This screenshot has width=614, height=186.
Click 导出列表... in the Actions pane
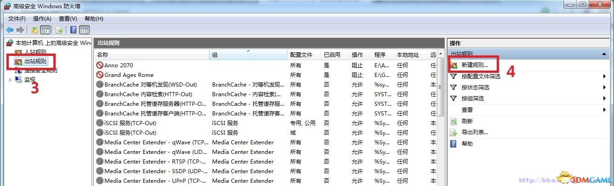(x=475, y=132)
